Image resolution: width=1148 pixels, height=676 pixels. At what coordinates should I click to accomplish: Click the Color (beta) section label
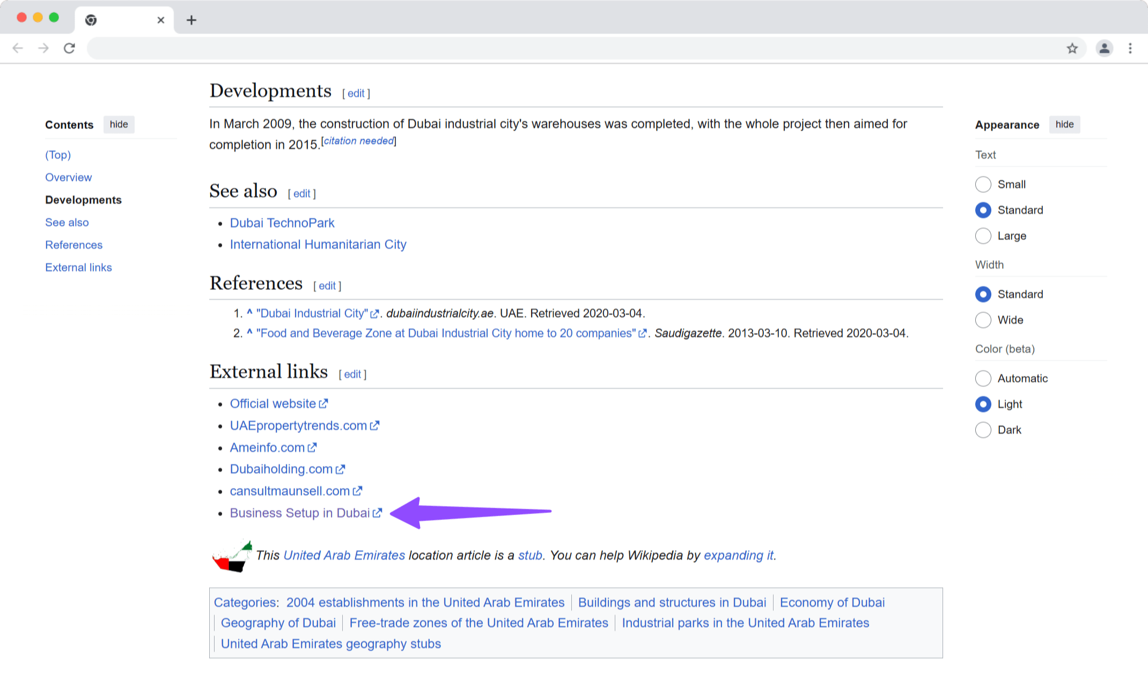tap(1005, 349)
